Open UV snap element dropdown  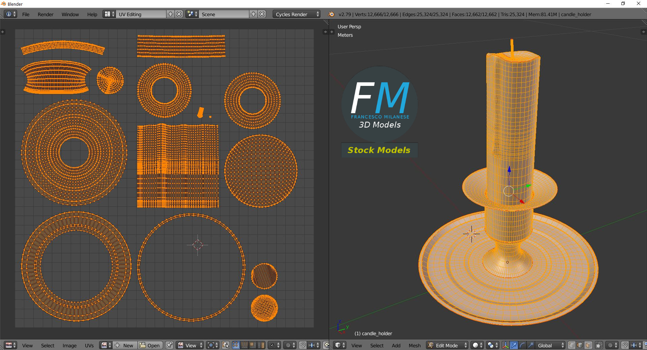[x=313, y=345]
